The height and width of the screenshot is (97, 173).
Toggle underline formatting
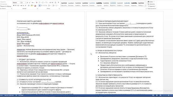pos(18,5)
